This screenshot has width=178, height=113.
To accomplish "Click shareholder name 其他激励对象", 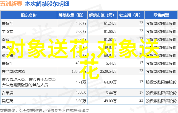I will pyautogui.click(x=13, y=71).
